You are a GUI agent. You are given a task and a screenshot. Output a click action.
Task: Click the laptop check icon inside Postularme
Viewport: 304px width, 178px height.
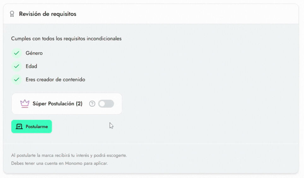(19, 127)
